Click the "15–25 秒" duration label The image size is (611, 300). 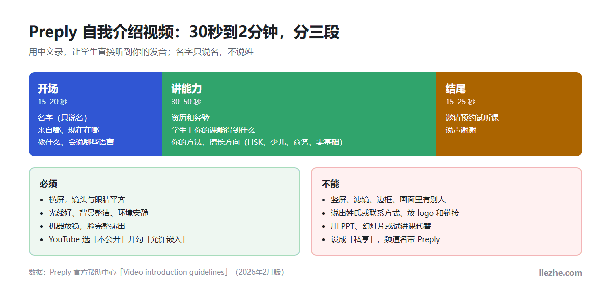460,102
